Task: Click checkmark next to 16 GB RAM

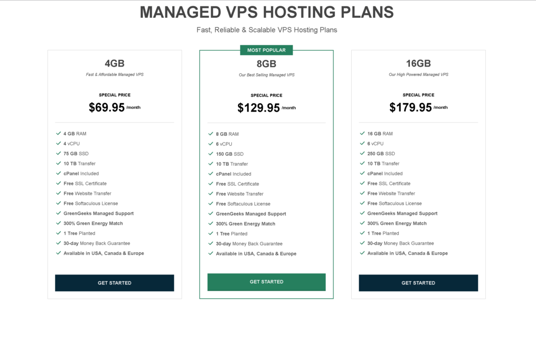Action: click(362, 134)
